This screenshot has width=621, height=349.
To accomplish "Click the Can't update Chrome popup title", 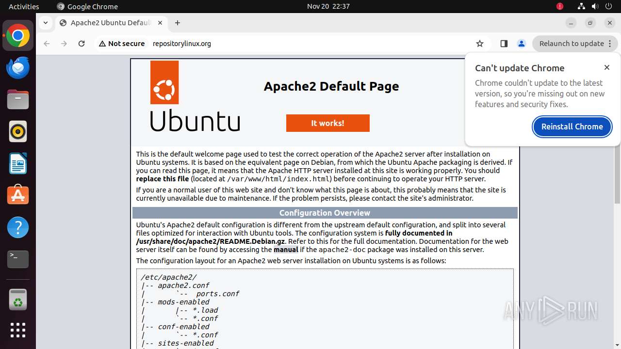I will [x=520, y=68].
